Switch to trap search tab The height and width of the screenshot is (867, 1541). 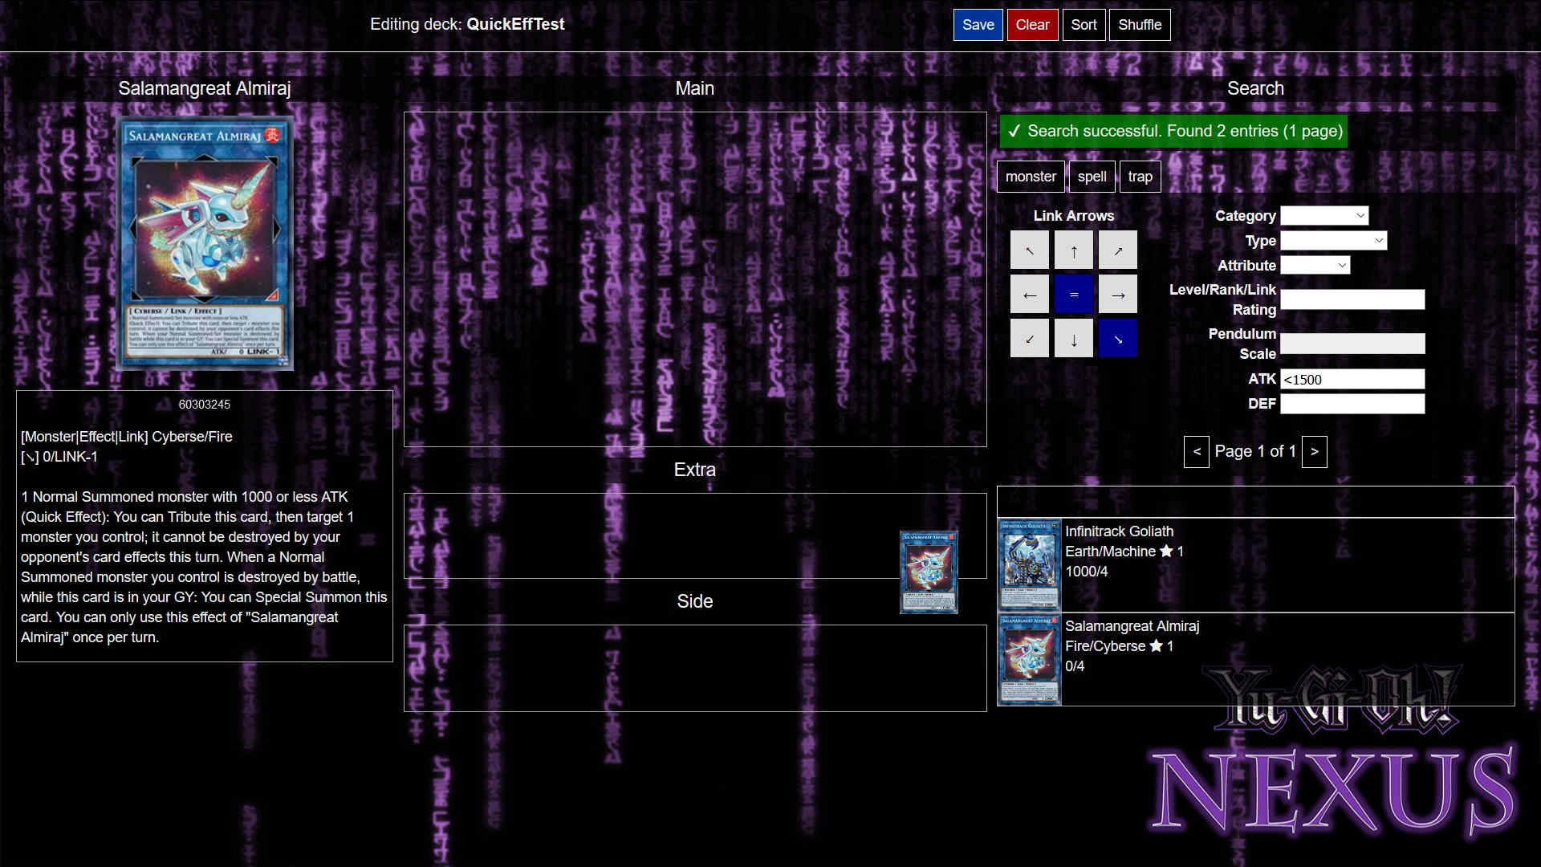(x=1140, y=177)
